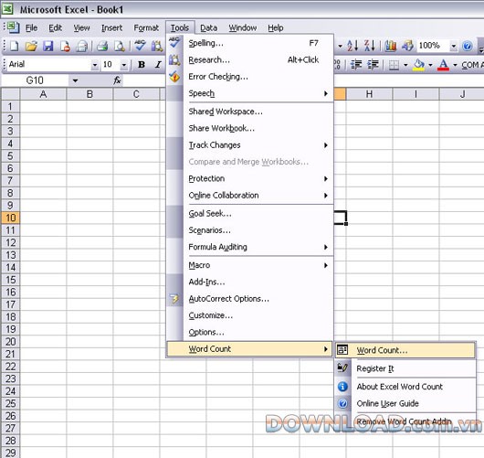
Task: Expand the font name dropdown showing Arial
Action: tap(95, 65)
